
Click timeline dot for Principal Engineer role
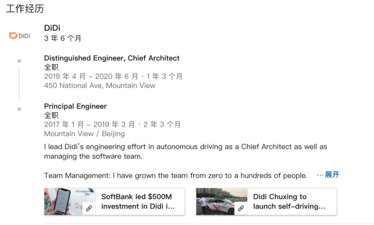19,109
